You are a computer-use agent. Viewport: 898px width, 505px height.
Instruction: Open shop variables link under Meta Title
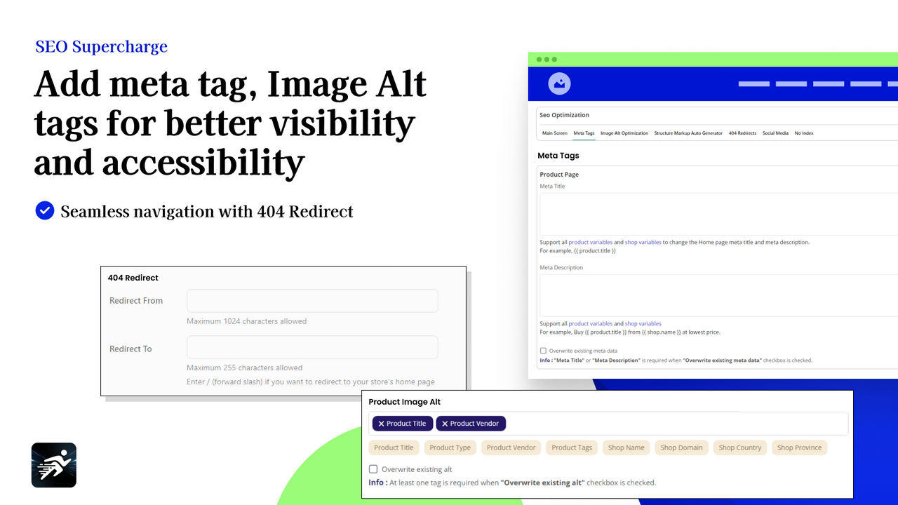pyautogui.click(x=643, y=243)
